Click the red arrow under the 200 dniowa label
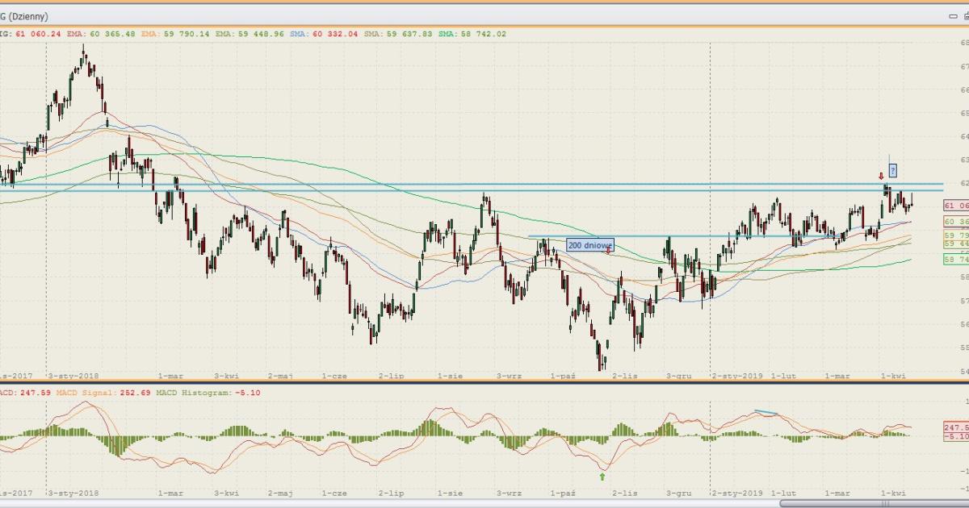Image resolution: width=969 pixels, height=508 pixels. 607,251
